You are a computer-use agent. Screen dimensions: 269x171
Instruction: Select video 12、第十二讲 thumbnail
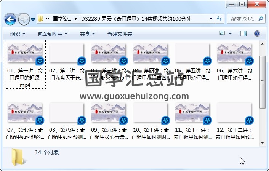(235, 113)
